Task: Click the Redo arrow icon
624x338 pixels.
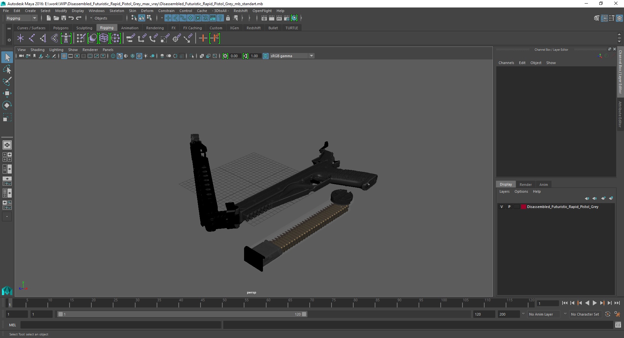Action: [x=78, y=18]
